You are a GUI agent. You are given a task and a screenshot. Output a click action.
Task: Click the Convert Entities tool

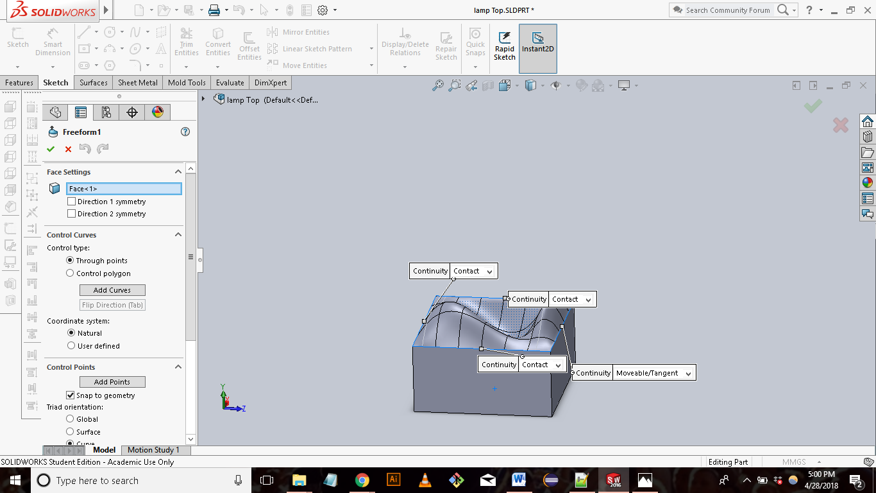[x=218, y=42]
